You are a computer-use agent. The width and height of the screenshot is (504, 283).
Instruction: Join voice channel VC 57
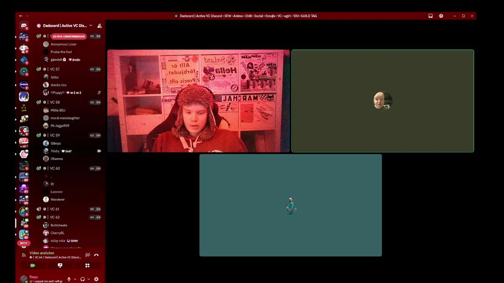point(69,69)
